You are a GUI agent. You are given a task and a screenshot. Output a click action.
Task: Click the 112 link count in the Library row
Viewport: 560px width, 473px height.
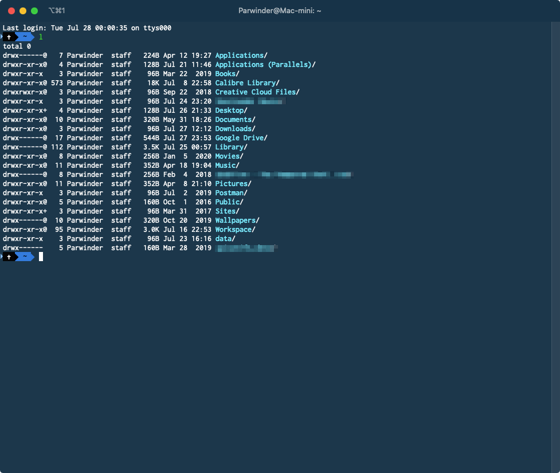57,147
